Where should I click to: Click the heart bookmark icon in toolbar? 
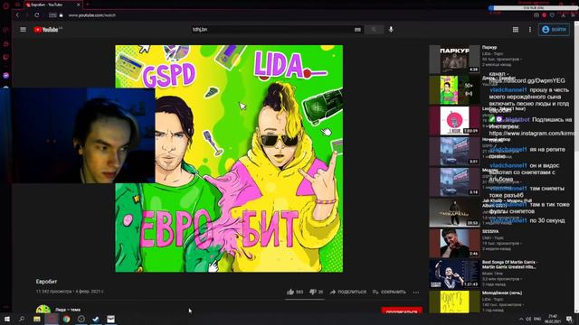[x=552, y=15]
